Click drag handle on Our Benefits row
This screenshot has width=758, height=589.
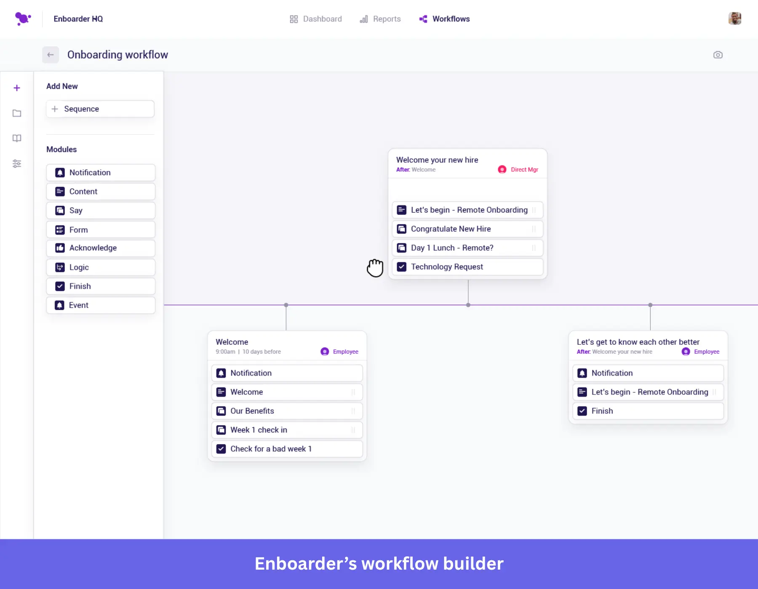[x=353, y=411]
